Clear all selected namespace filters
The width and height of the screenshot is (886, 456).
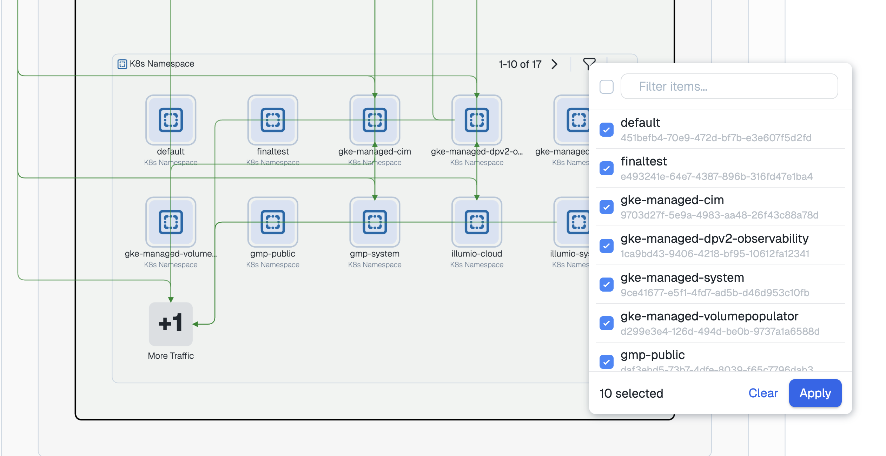coord(763,393)
